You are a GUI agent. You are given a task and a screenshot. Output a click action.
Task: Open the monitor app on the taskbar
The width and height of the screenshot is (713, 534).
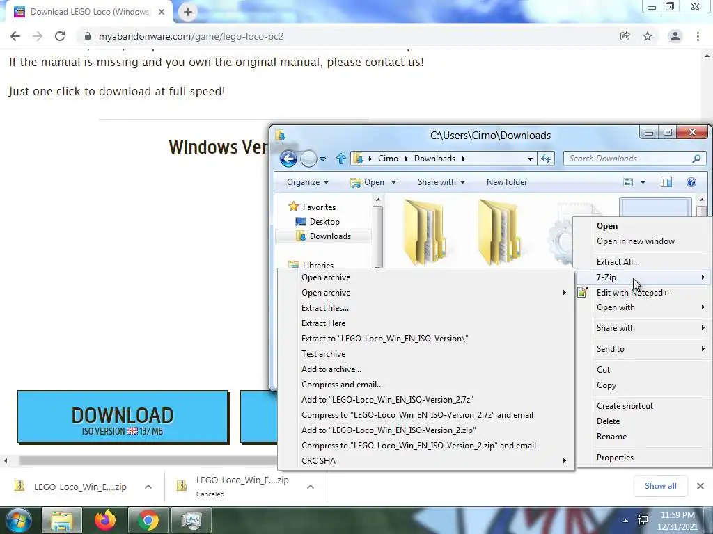191,520
